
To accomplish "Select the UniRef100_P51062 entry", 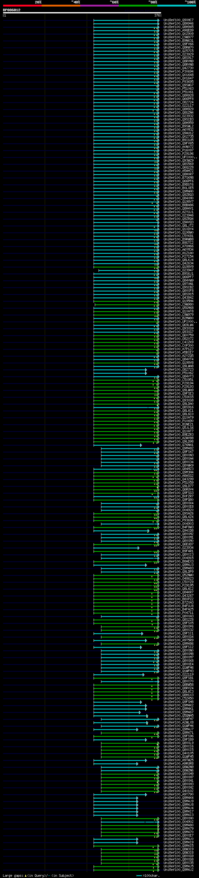I will (x=178, y=373).
